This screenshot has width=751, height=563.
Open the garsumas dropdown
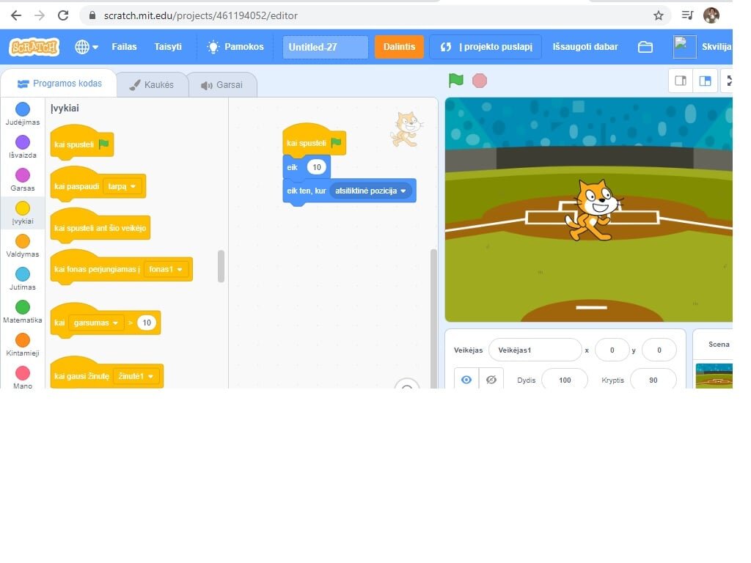[96, 323]
